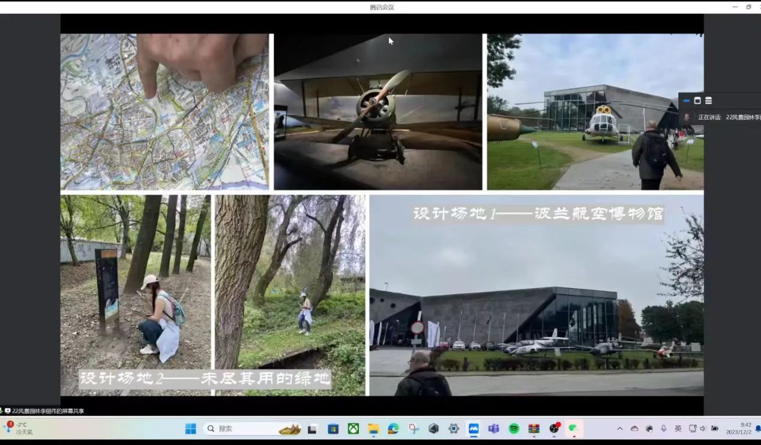
Task: Show hidden system tray icons
Action: [619, 429]
